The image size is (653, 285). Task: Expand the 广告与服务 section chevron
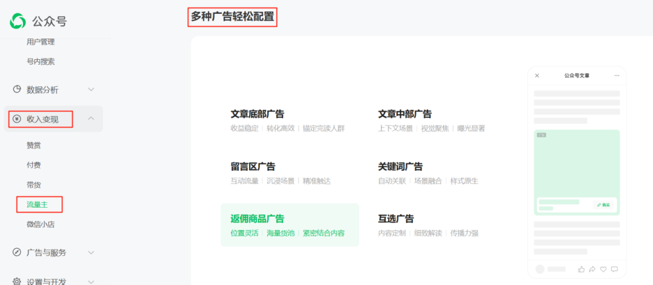point(91,252)
